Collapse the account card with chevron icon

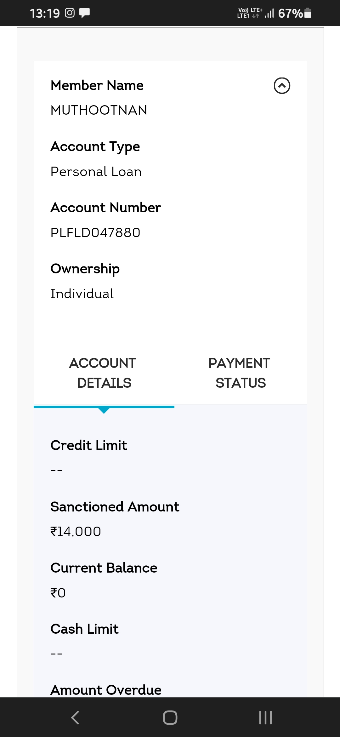[282, 86]
